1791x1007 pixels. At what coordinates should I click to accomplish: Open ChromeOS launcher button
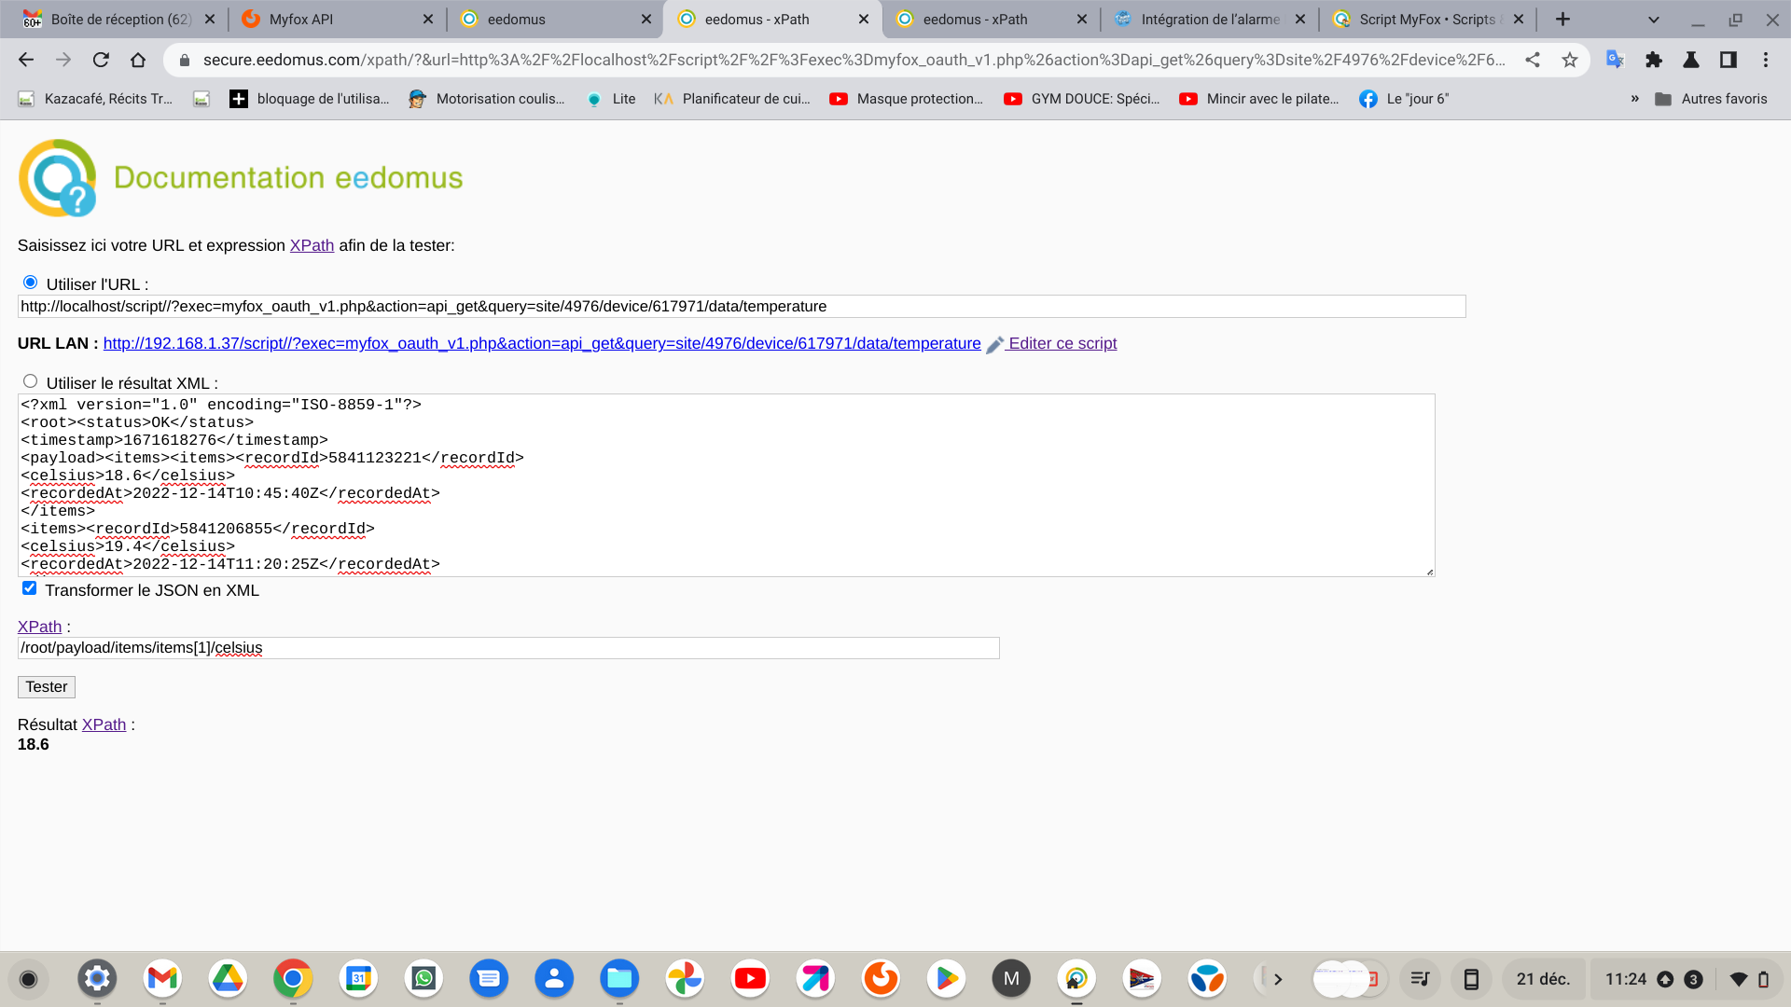(x=28, y=979)
